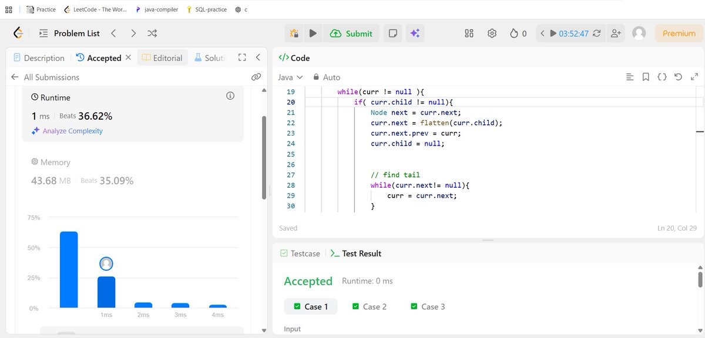Collapse the left panel chevron
This screenshot has width=705, height=338.
pos(258,58)
